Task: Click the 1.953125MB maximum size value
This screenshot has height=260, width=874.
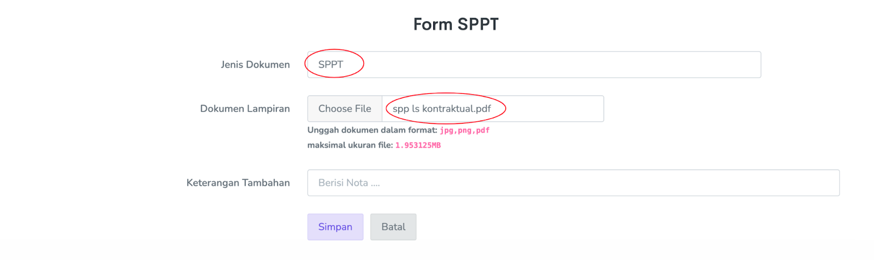Action: click(x=418, y=146)
